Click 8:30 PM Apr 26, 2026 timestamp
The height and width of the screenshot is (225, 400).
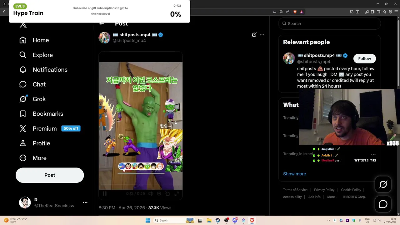tap(122, 208)
